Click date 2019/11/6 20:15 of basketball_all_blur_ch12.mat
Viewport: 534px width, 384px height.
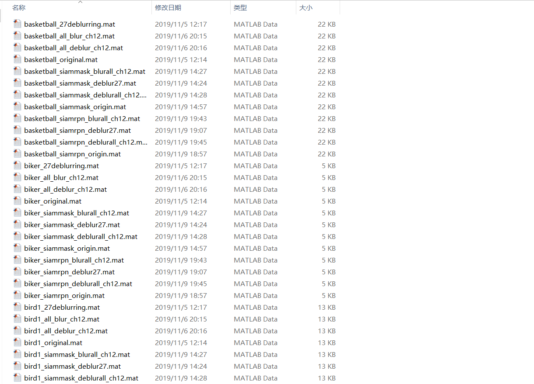pyautogui.click(x=181, y=36)
